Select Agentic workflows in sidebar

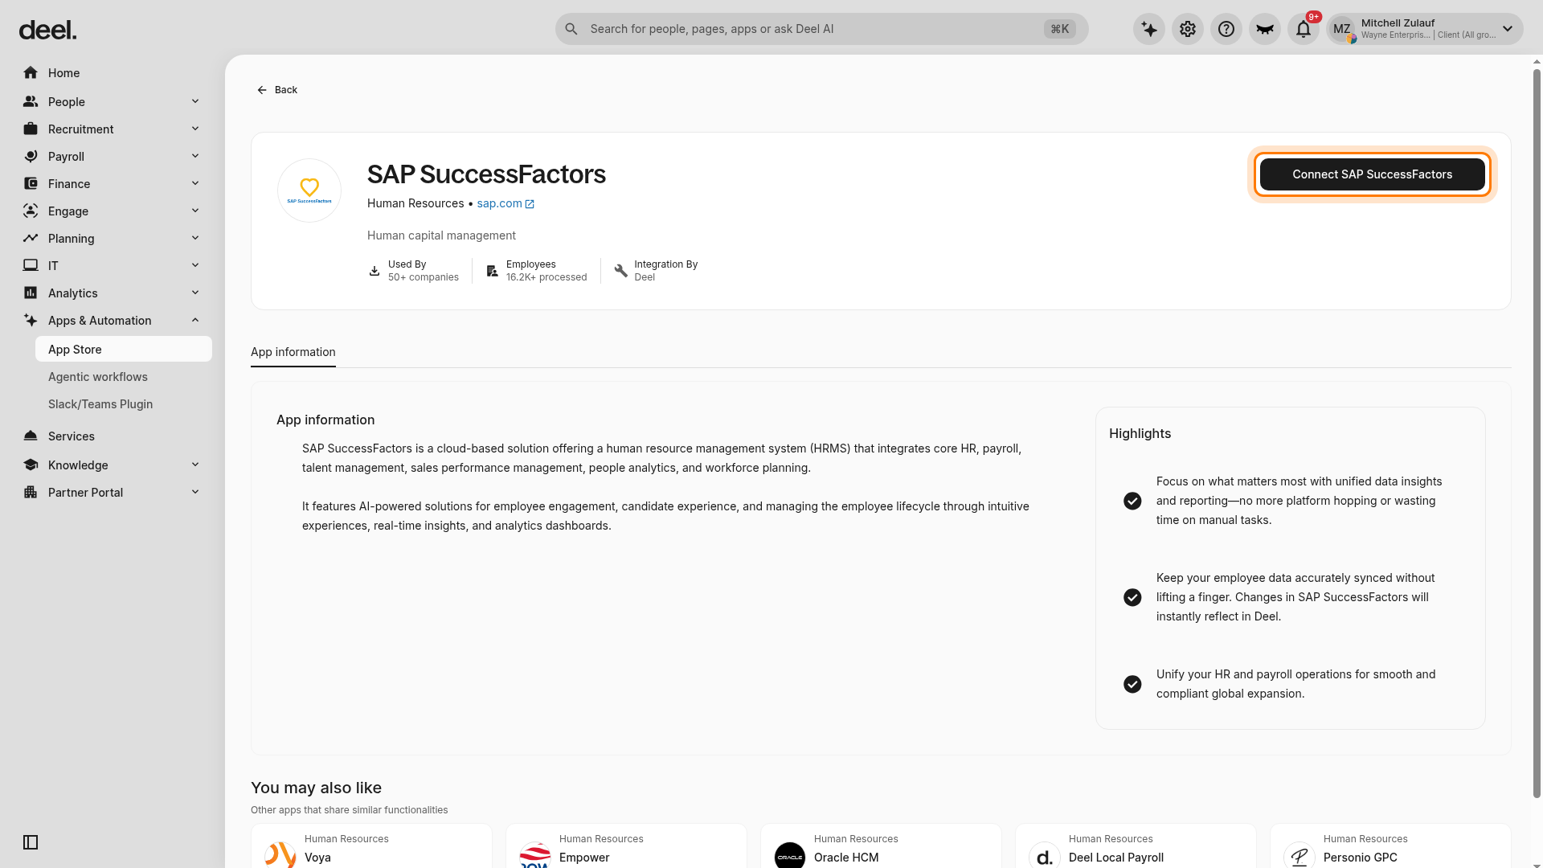pyautogui.click(x=98, y=377)
